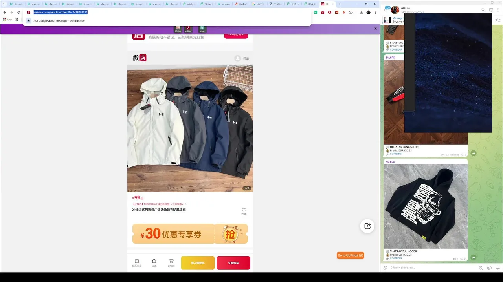Search within the ZALERX Telegram chat
This screenshot has height=282, width=503.
(x=483, y=10)
